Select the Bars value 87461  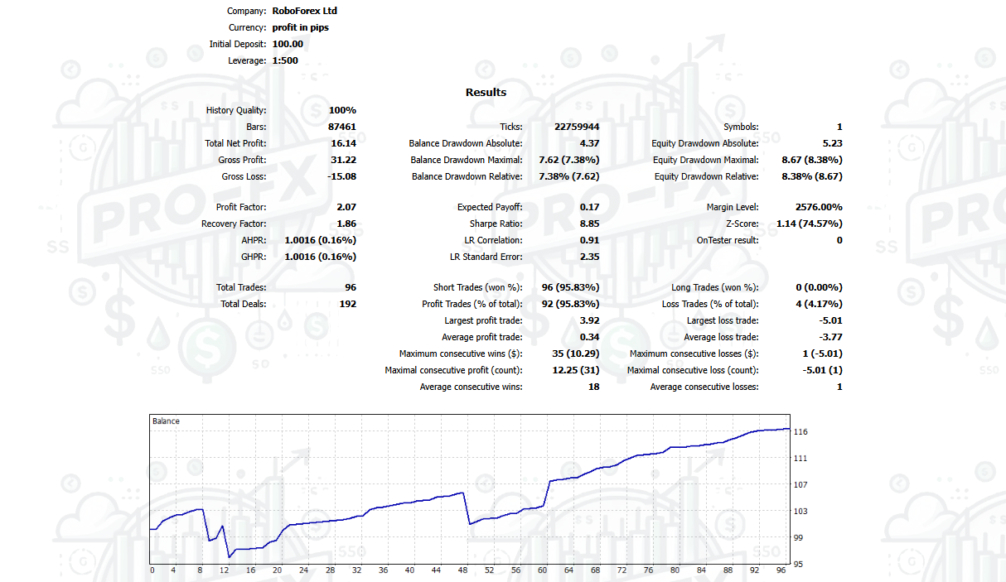(342, 127)
